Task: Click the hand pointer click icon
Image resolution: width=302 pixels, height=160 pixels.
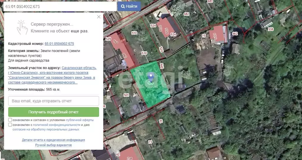Action: pos(22,27)
